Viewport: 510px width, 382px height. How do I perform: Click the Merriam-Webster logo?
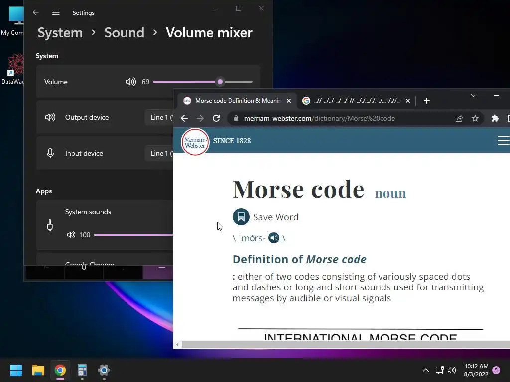click(x=195, y=142)
